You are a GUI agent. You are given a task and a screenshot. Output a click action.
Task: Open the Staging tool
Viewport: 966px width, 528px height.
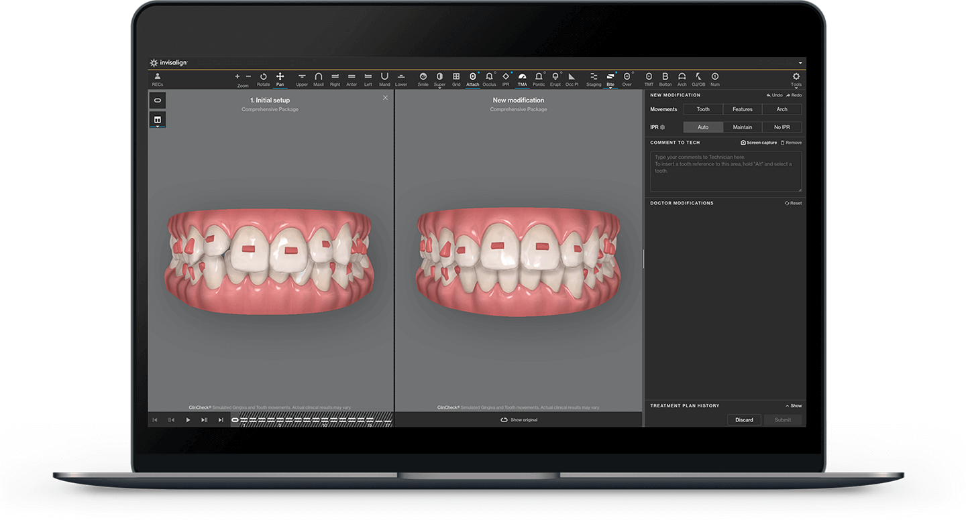(594, 79)
